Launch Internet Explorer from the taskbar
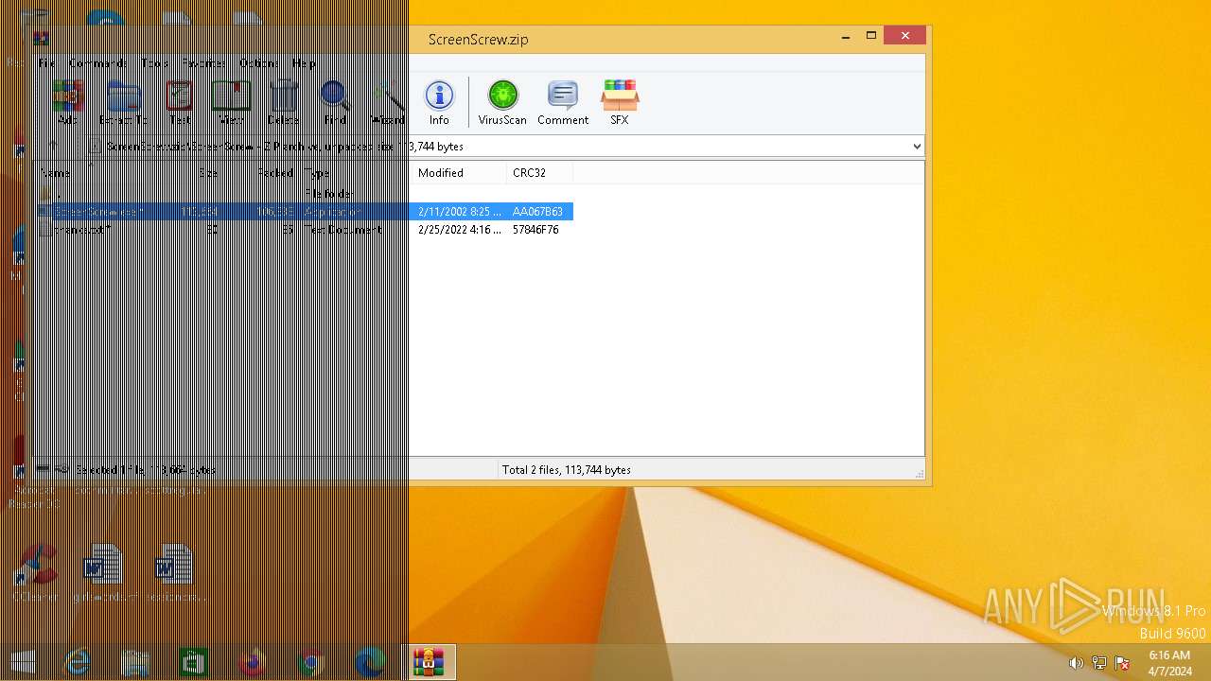1211x681 pixels. pos(78,662)
